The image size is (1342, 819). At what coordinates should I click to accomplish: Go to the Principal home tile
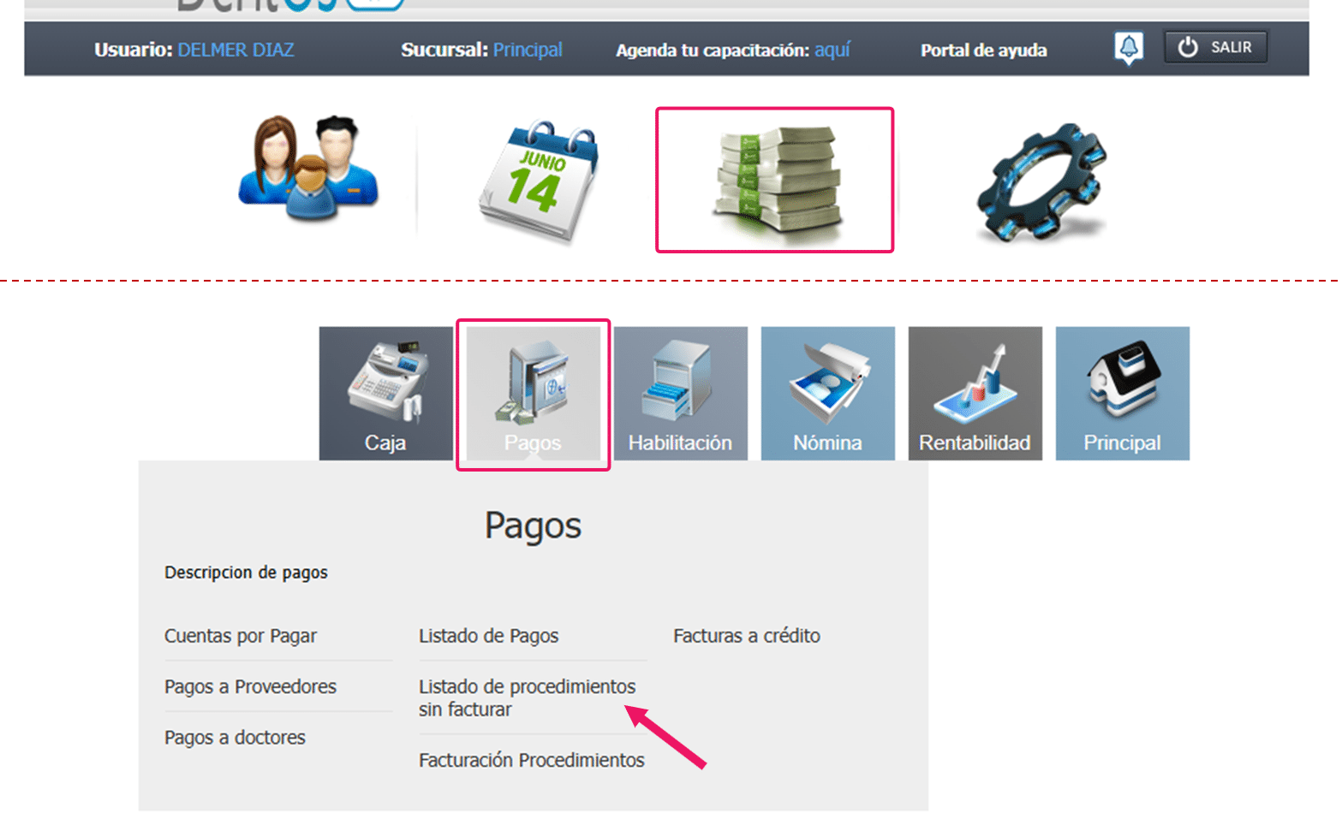tap(1123, 394)
